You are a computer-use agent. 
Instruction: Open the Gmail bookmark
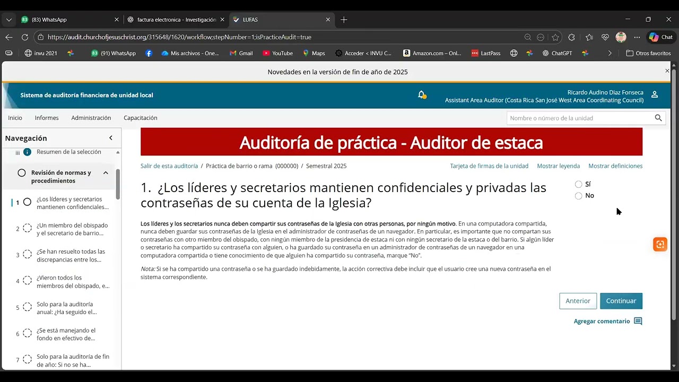241,53
